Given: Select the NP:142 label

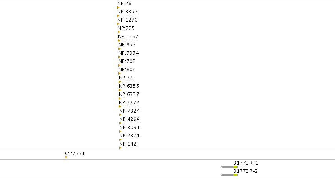Looking at the screenshot, I should (x=128, y=144).
